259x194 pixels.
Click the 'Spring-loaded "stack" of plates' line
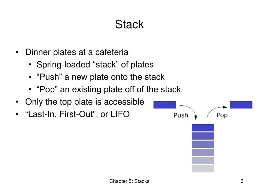pos(95,64)
